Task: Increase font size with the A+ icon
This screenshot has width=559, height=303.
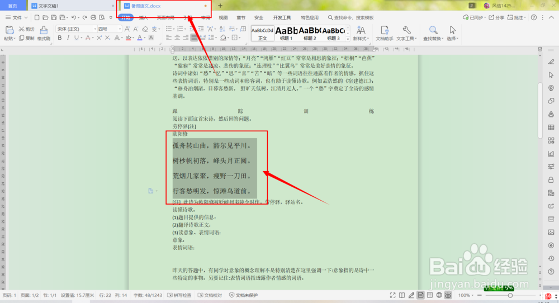Action: (127, 29)
